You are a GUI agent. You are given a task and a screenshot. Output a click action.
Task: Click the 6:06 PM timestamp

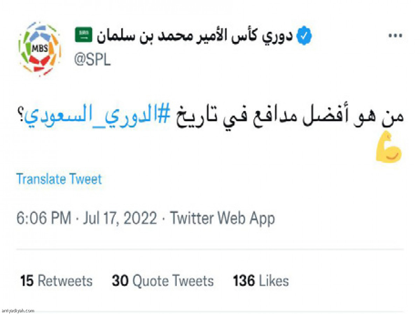pos(43,218)
